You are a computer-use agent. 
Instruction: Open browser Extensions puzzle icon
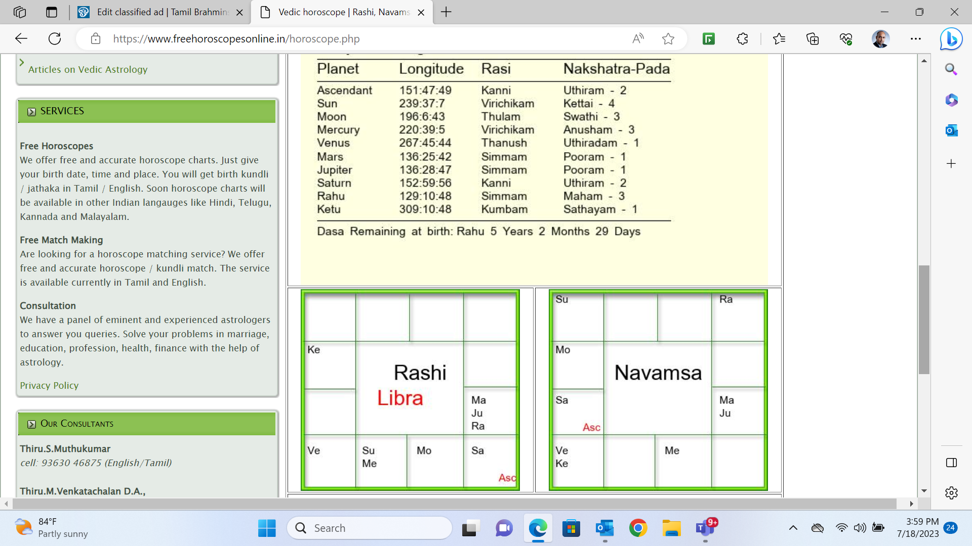pyautogui.click(x=742, y=38)
